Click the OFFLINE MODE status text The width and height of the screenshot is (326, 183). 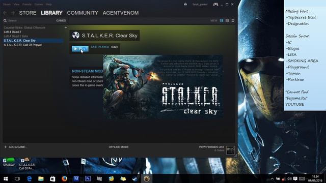click(x=119, y=147)
